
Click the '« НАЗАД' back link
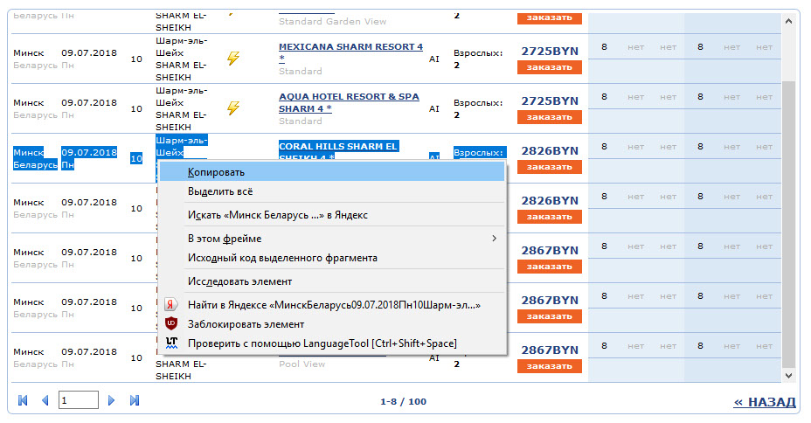pyautogui.click(x=764, y=402)
